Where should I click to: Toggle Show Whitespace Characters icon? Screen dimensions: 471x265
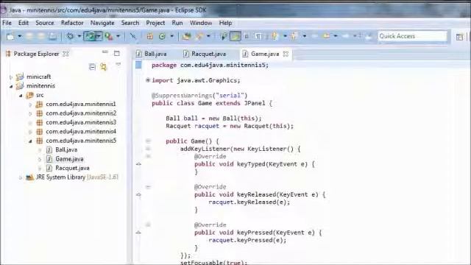click(x=258, y=36)
